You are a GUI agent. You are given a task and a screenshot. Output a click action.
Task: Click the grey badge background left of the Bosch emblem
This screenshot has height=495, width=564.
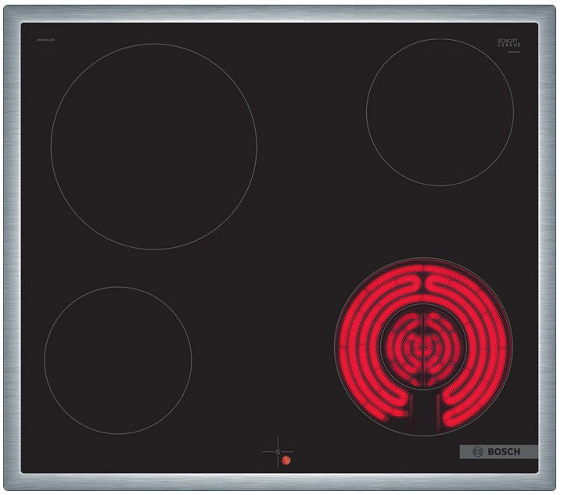tap(465, 452)
